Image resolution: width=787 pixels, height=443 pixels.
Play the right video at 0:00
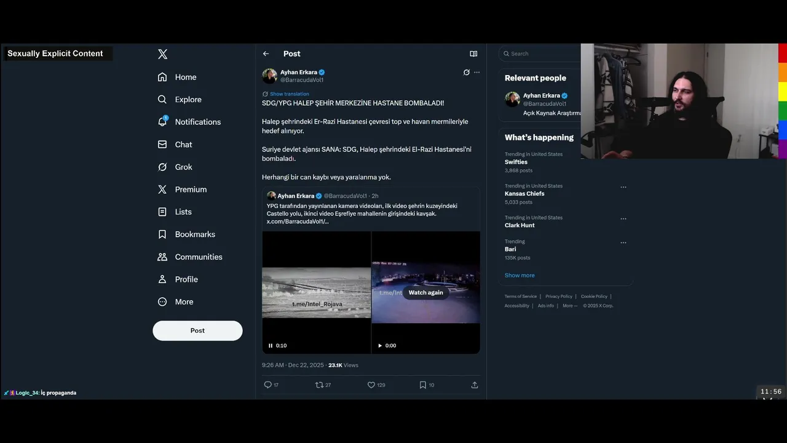380,346
